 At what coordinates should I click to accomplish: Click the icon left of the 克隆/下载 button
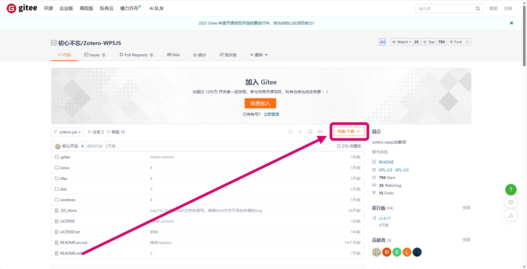click(x=320, y=132)
